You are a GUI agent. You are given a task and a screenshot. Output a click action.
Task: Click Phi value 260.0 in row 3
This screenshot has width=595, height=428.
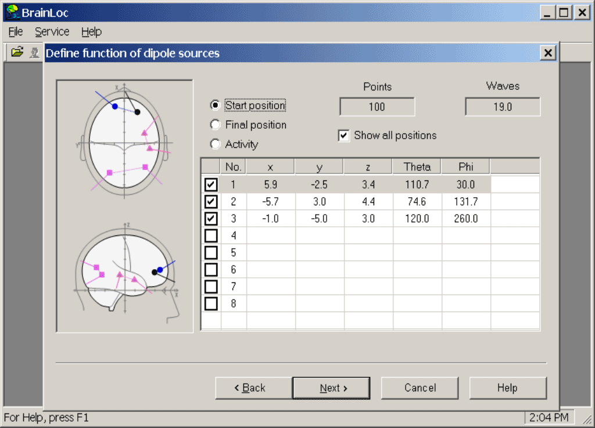tap(466, 219)
